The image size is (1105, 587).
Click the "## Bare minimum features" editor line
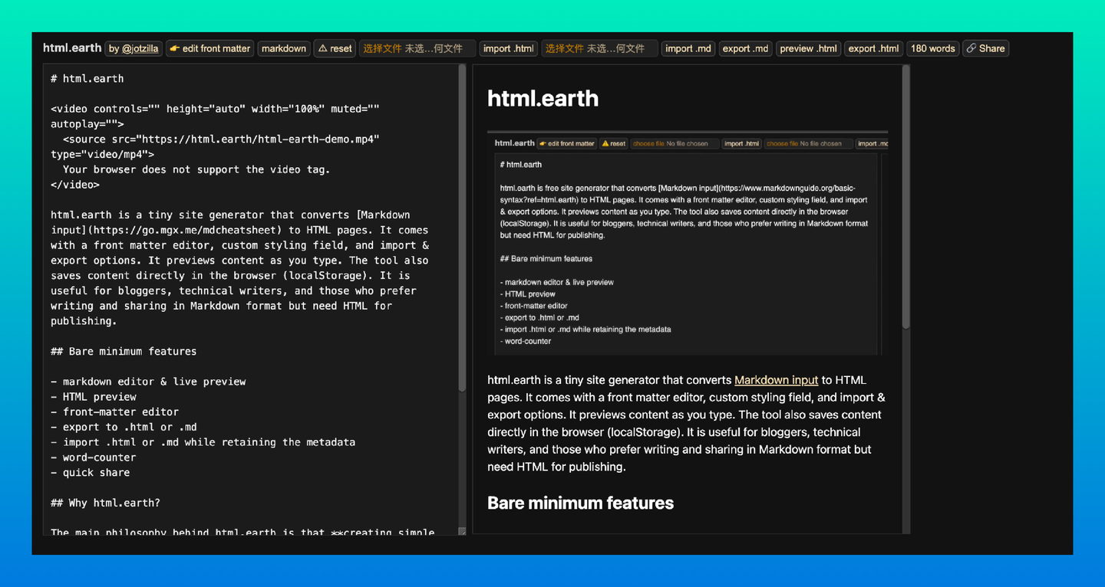click(x=124, y=351)
